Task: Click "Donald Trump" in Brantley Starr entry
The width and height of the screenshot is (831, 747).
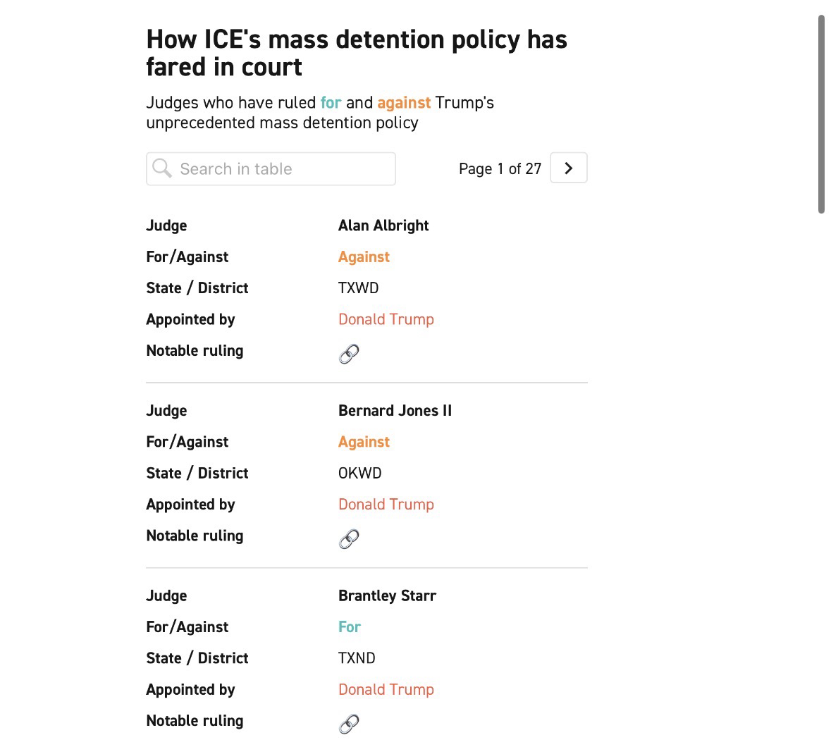Action: (386, 690)
